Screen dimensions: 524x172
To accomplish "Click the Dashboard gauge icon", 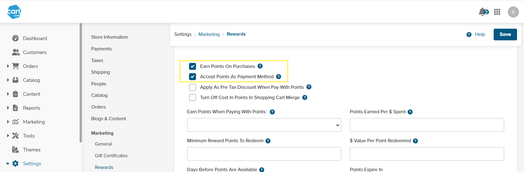I will (16, 38).
